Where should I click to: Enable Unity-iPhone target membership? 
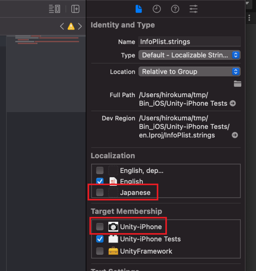click(100, 227)
